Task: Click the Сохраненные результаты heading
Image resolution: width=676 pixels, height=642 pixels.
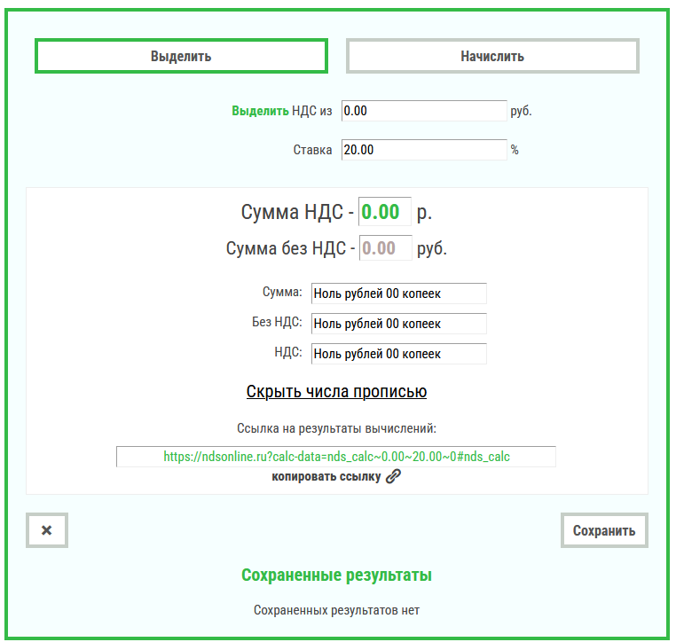Action: (336, 575)
